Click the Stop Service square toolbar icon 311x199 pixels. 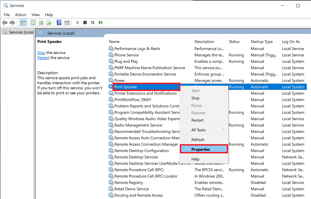click(85, 23)
